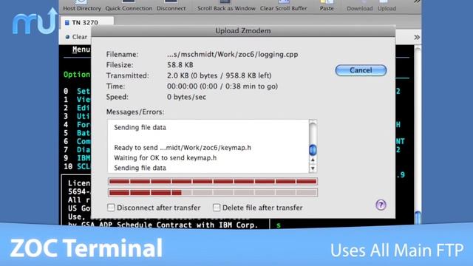The width and height of the screenshot is (473, 266).
Task: Click the filename path logging.cpp
Action: pyautogui.click(x=233, y=55)
